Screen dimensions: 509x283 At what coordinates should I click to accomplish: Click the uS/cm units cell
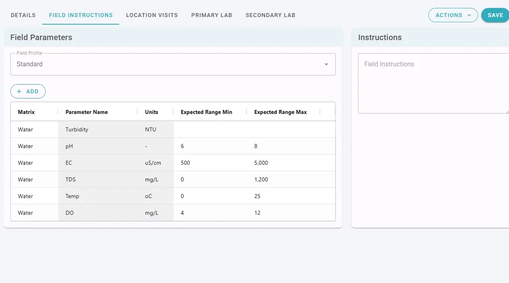[x=156, y=163]
